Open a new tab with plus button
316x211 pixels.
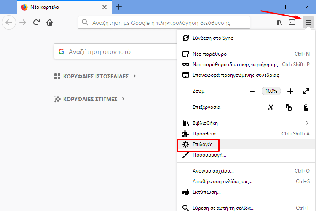click(119, 7)
